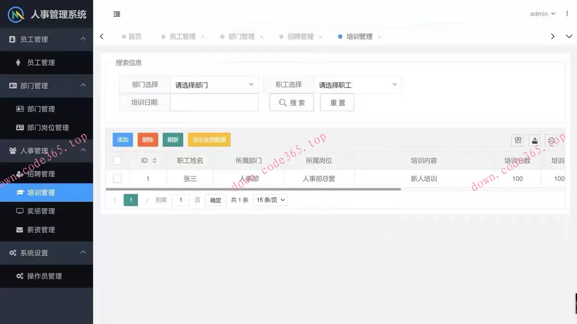Change page size via 15条/页 dropdown
Screen dimensions: 577x324
(x=270, y=200)
